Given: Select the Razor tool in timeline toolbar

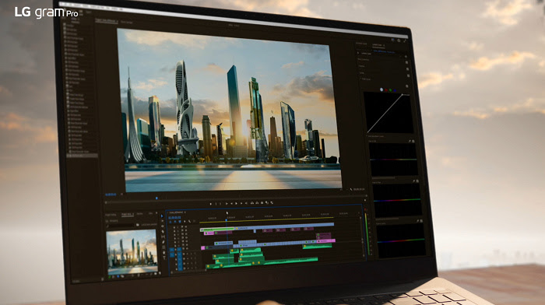Looking at the screenshot, I should [x=163, y=231].
